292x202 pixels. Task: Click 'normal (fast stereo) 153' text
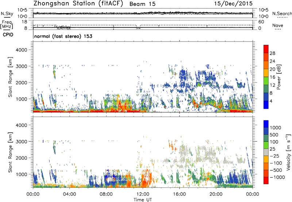(63, 36)
